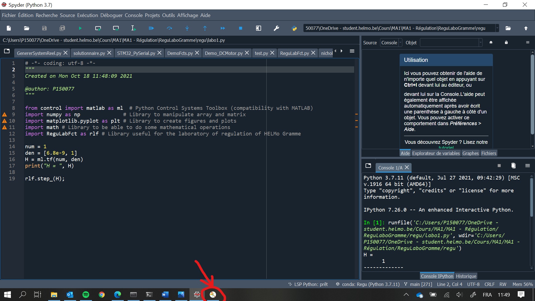Screen dimensions: 535x301
Task: Close the test.py tab
Action: (272, 53)
